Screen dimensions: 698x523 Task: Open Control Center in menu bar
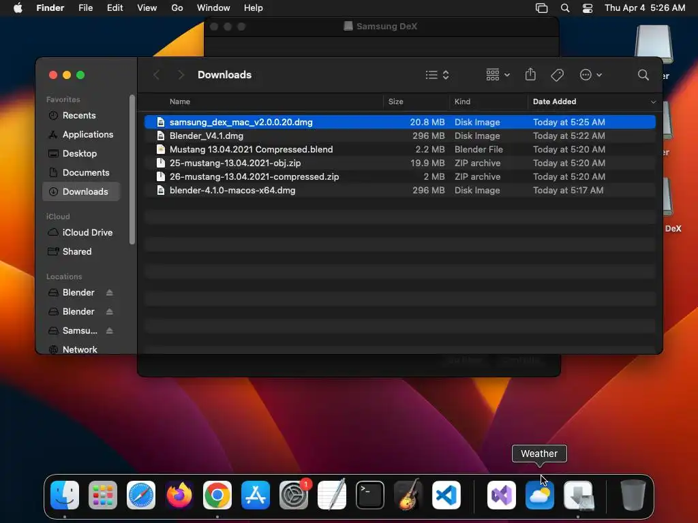(588, 8)
